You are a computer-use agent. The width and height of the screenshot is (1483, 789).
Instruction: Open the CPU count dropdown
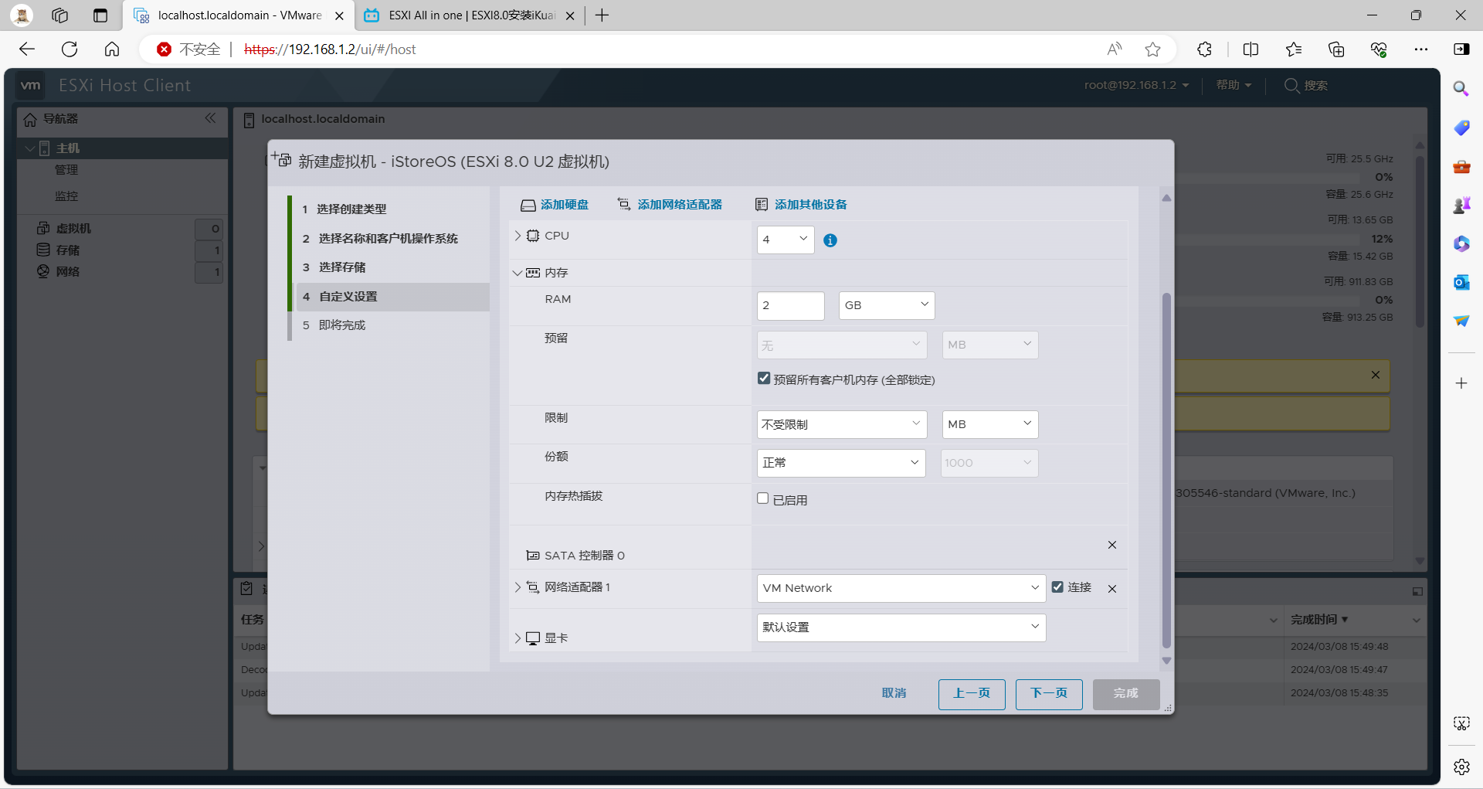tap(786, 240)
